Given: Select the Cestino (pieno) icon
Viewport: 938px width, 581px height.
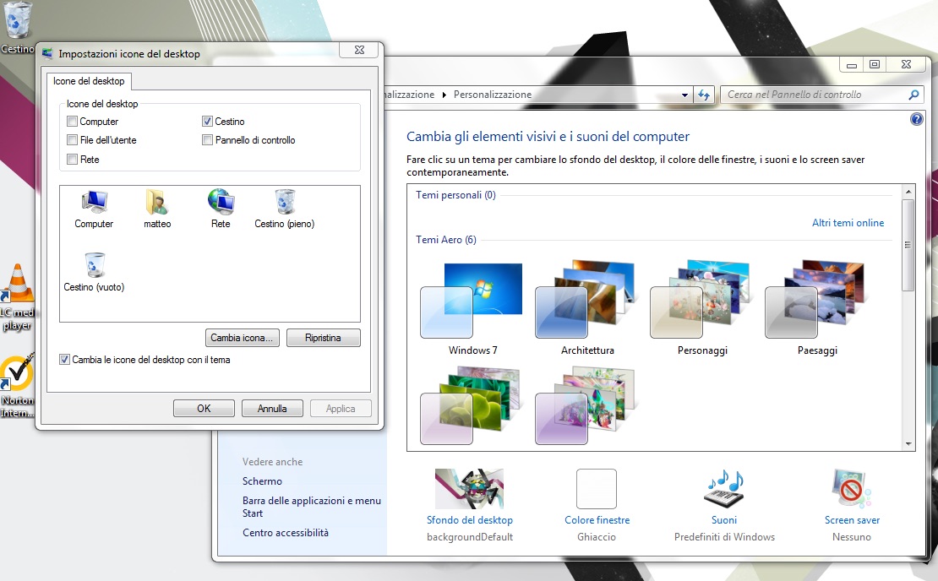Looking at the screenshot, I should tap(283, 201).
